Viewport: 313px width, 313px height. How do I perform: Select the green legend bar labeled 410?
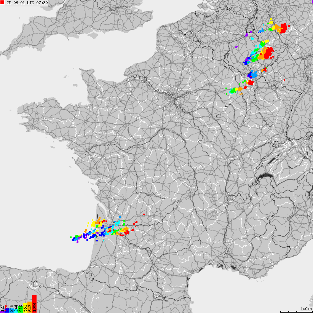[21, 309]
